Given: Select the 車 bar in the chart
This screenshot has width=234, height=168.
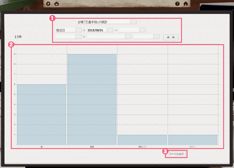Looking at the screenshot, I should 42,114.
